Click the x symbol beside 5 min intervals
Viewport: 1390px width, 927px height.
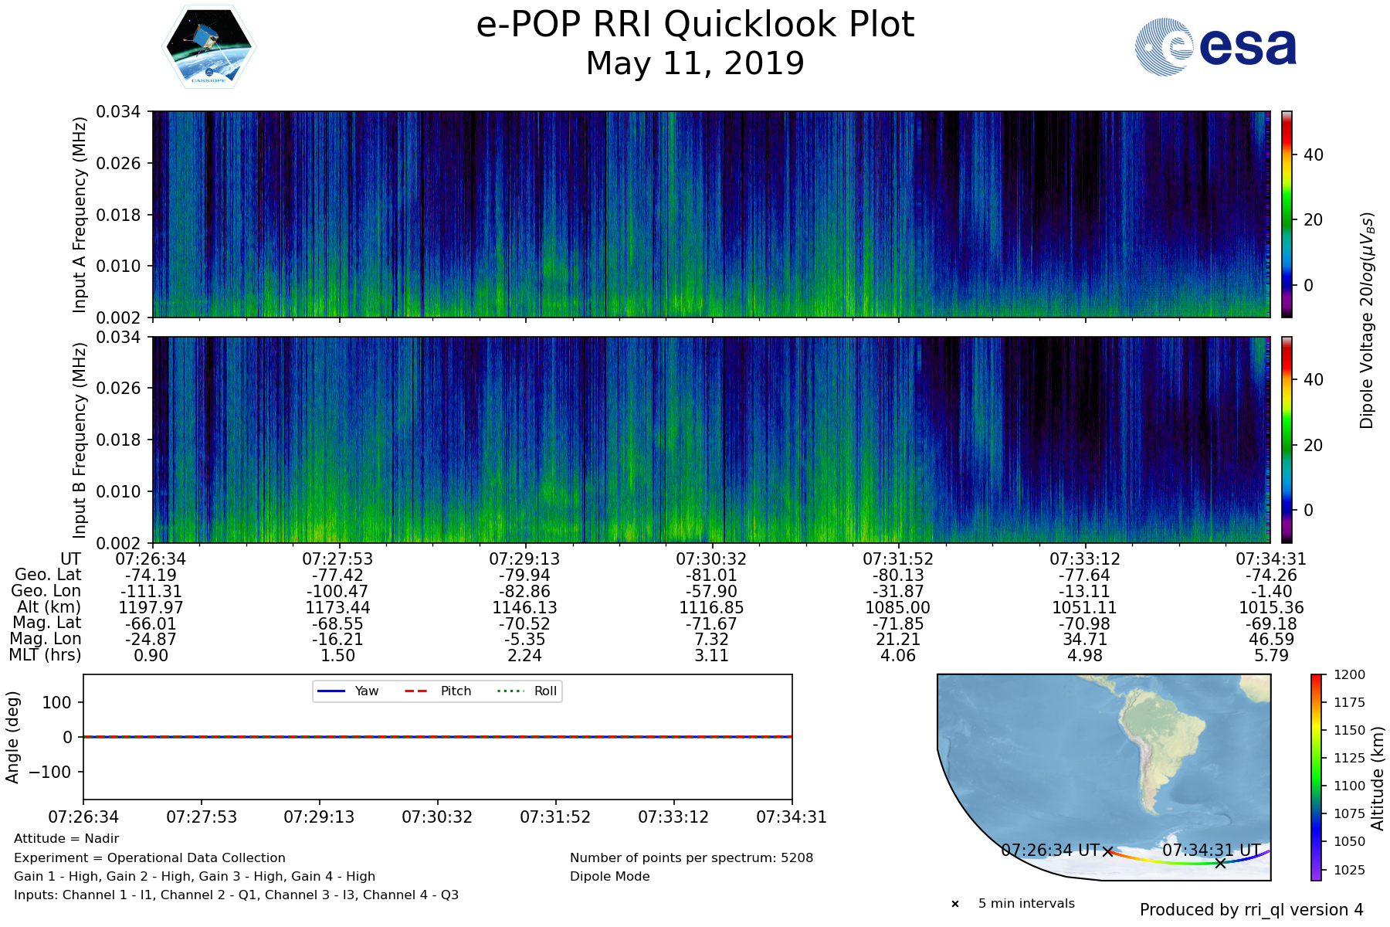coord(955,904)
